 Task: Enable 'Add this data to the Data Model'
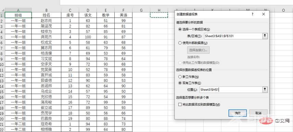pyautogui.click(x=199, y=105)
